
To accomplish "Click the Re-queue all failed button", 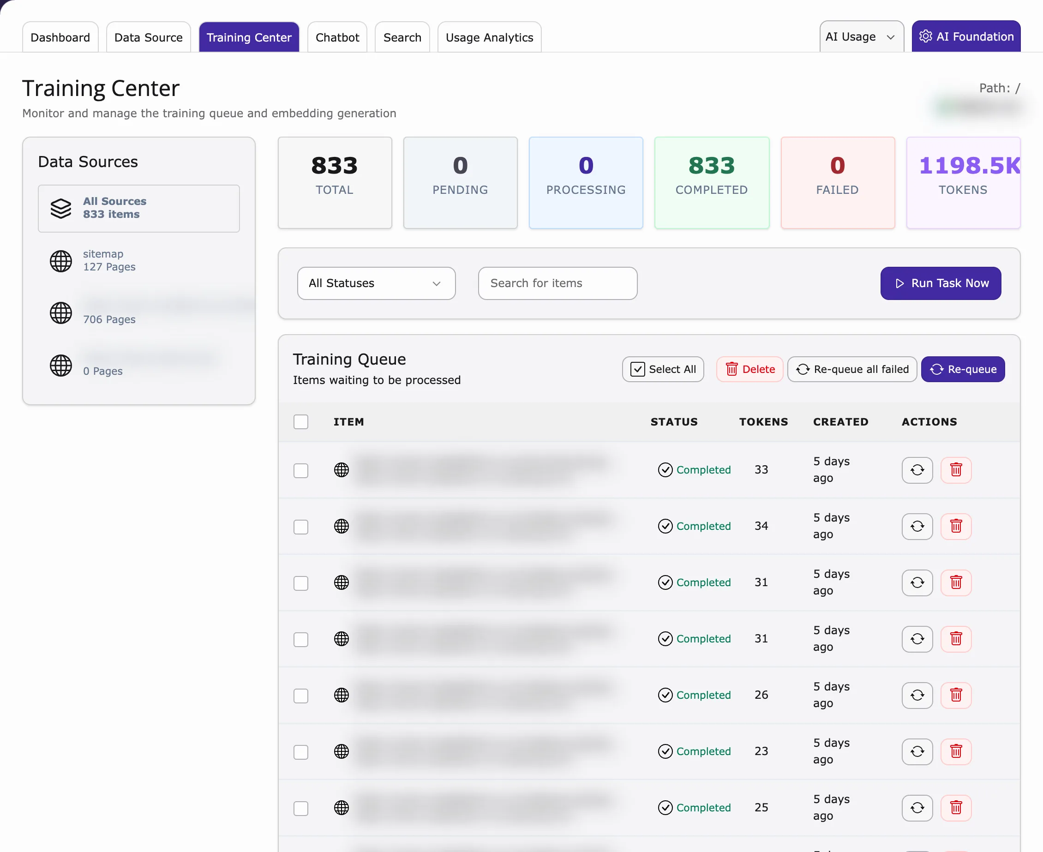I will click(x=852, y=369).
